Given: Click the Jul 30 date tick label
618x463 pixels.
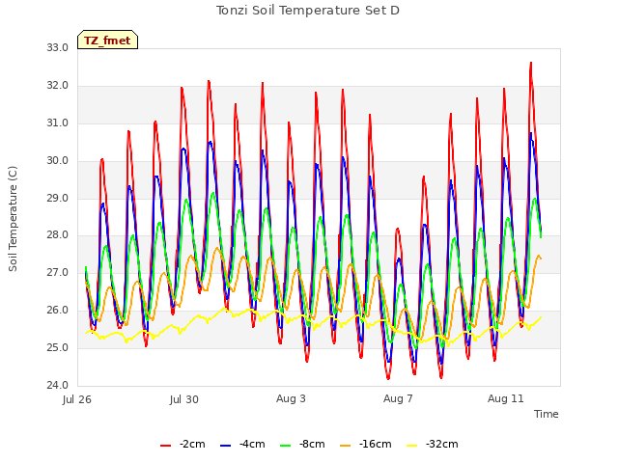Looking at the screenshot, I should 184,399.
